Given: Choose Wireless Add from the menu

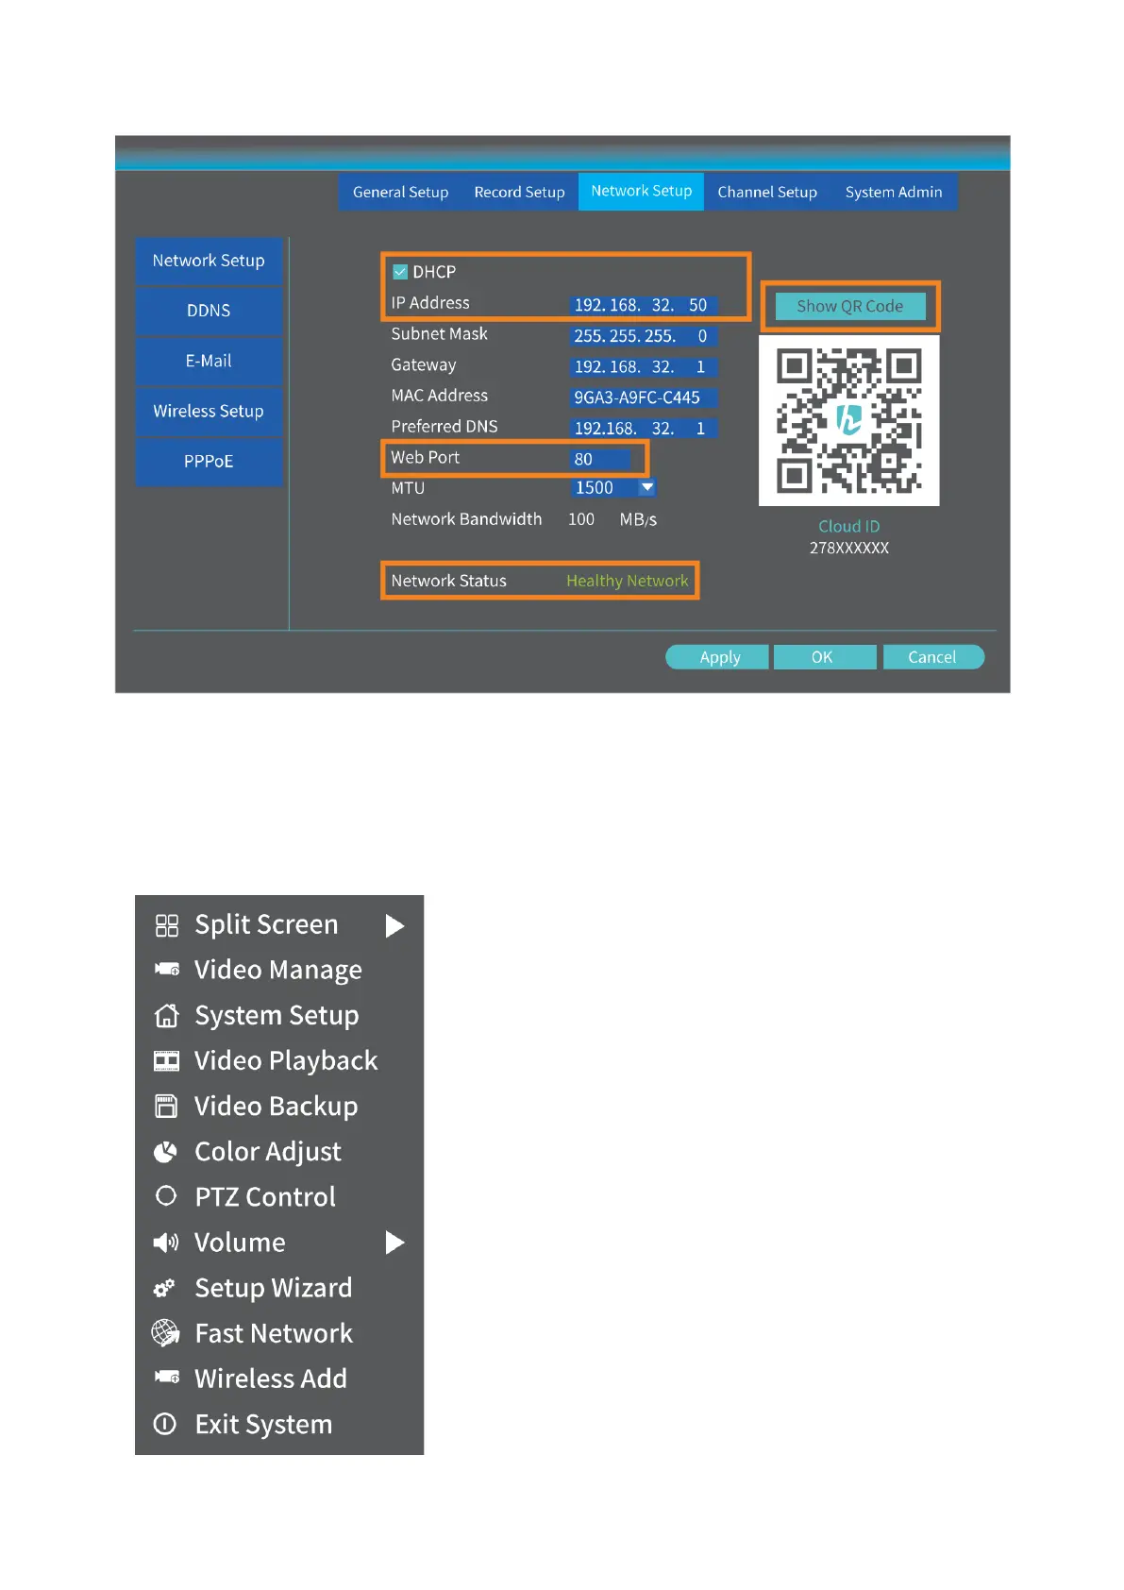Looking at the screenshot, I should (271, 1379).
